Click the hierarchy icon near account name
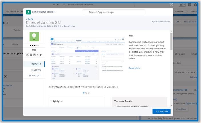 click(7, 23)
